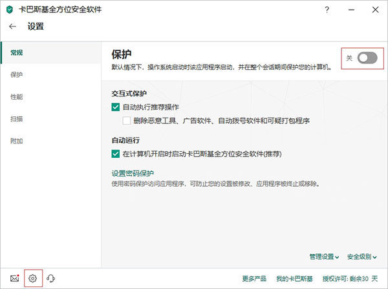
Task: Check 删除恶意工具、广告软件 checkbox
Action: (127, 121)
